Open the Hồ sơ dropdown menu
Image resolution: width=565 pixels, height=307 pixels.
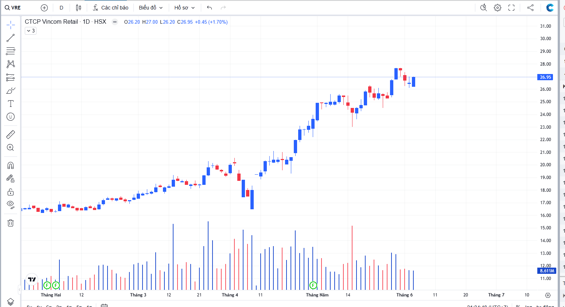click(184, 8)
